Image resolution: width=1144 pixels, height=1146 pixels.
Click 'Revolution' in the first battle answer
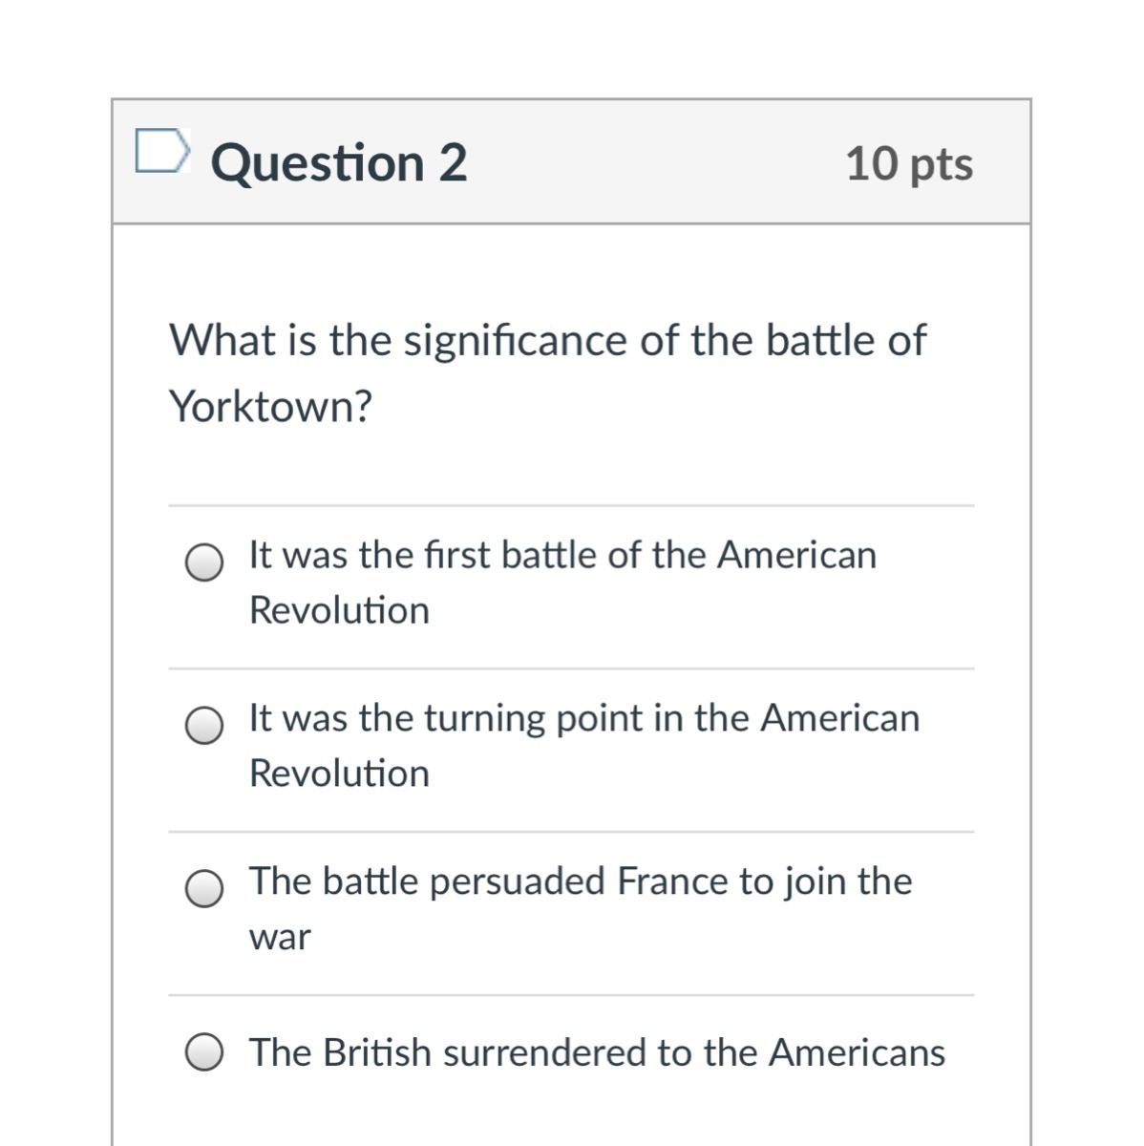(339, 610)
